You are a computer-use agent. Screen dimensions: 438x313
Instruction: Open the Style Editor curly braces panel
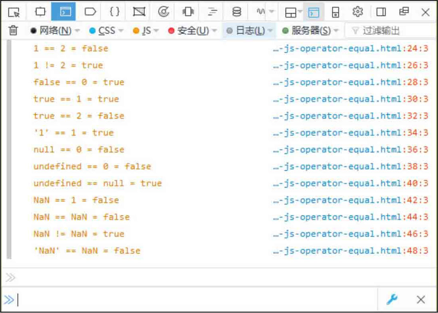(115, 12)
